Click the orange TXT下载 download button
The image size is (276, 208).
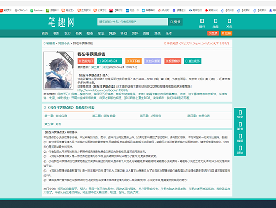(133, 61)
